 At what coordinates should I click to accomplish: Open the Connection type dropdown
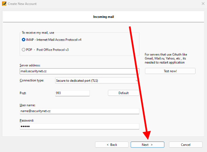pos(97,81)
